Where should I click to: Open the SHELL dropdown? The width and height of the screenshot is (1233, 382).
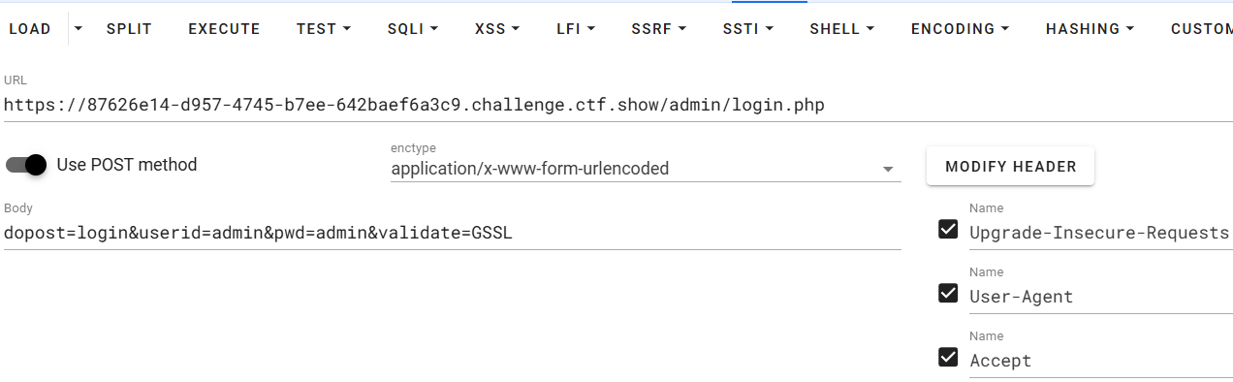point(842,29)
